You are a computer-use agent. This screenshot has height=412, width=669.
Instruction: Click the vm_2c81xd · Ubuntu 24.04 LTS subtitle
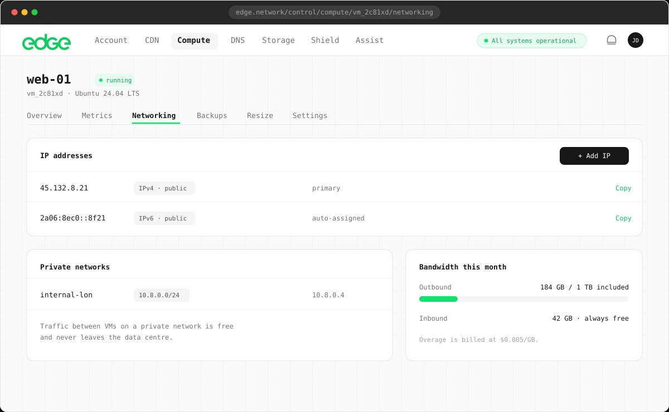pos(83,94)
